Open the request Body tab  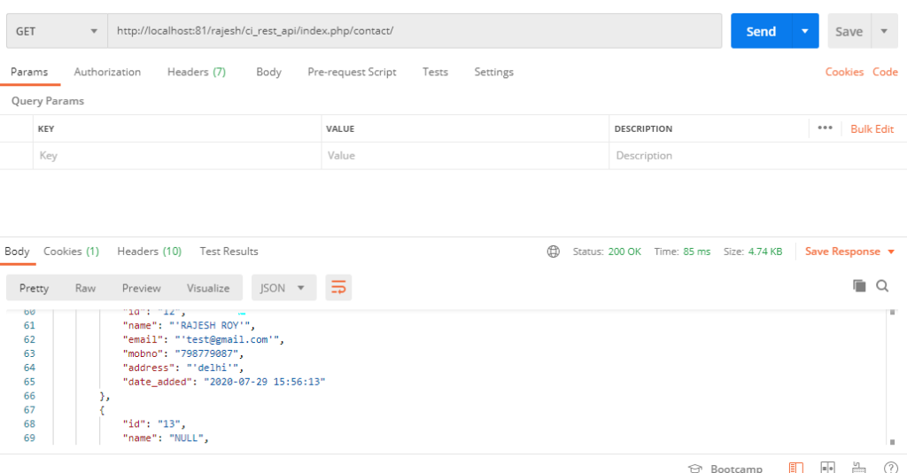268,72
